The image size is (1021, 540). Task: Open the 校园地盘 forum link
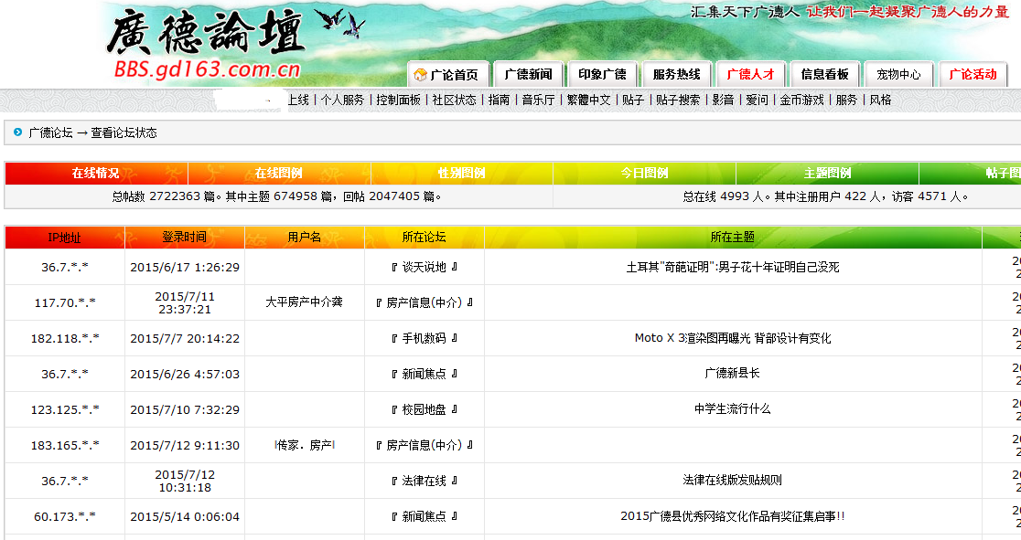click(x=424, y=409)
